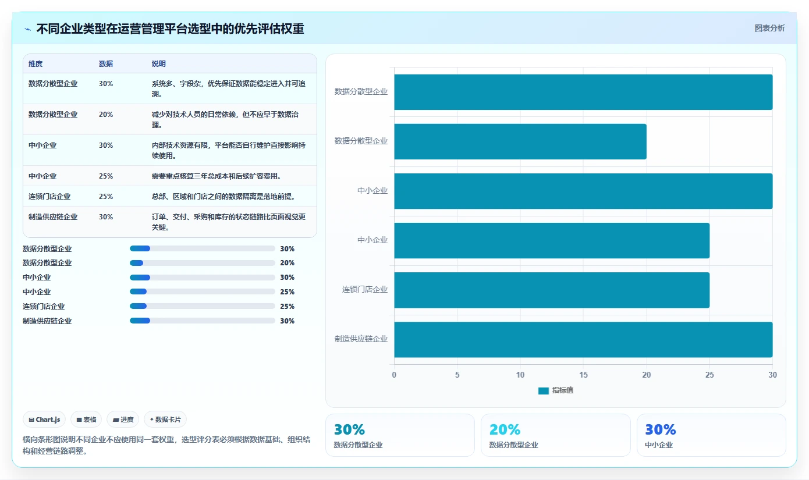Select the Chart.js chip
The image size is (809, 480).
[x=44, y=419]
